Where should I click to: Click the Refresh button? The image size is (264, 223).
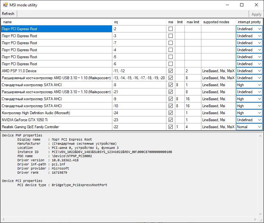point(8,14)
